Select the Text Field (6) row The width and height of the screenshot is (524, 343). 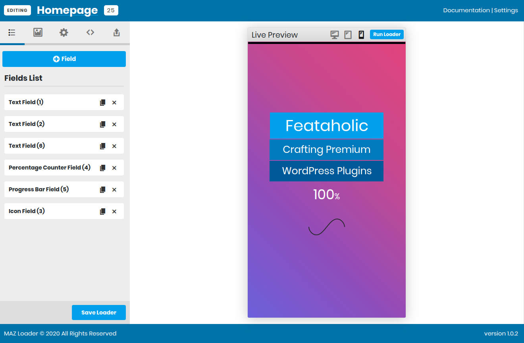64,146
